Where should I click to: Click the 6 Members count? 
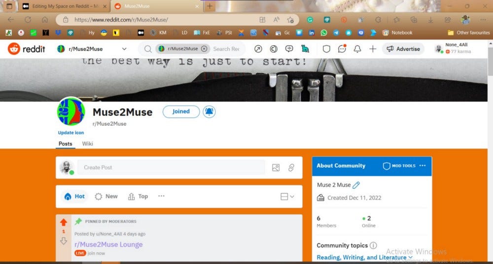tap(326, 221)
